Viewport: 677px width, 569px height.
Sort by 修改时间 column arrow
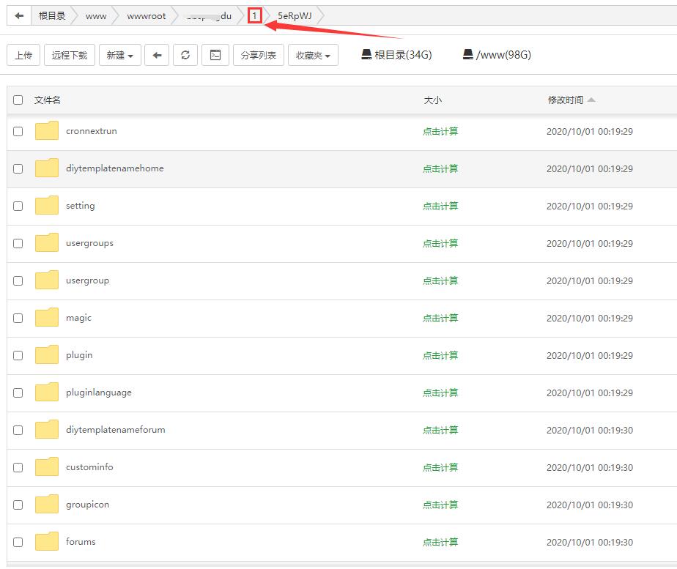click(x=591, y=100)
